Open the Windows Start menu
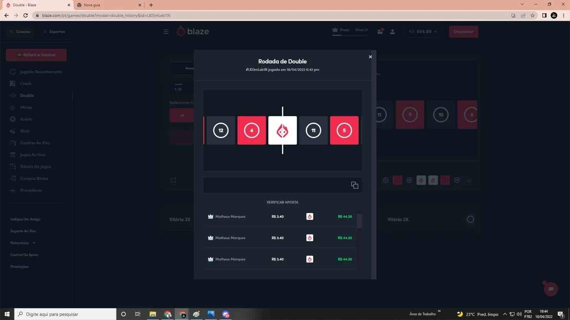The image size is (570, 320). (x=7, y=314)
